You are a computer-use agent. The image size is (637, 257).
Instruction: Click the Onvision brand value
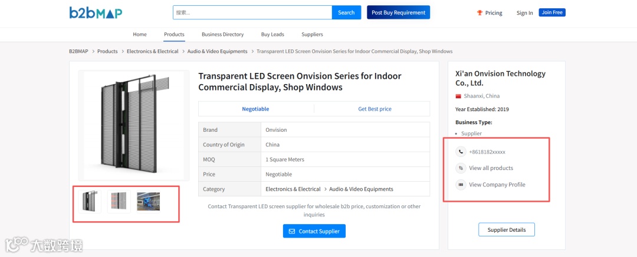(276, 130)
